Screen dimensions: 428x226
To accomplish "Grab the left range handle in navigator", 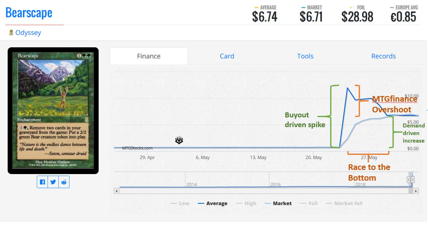I will (409, 179).
